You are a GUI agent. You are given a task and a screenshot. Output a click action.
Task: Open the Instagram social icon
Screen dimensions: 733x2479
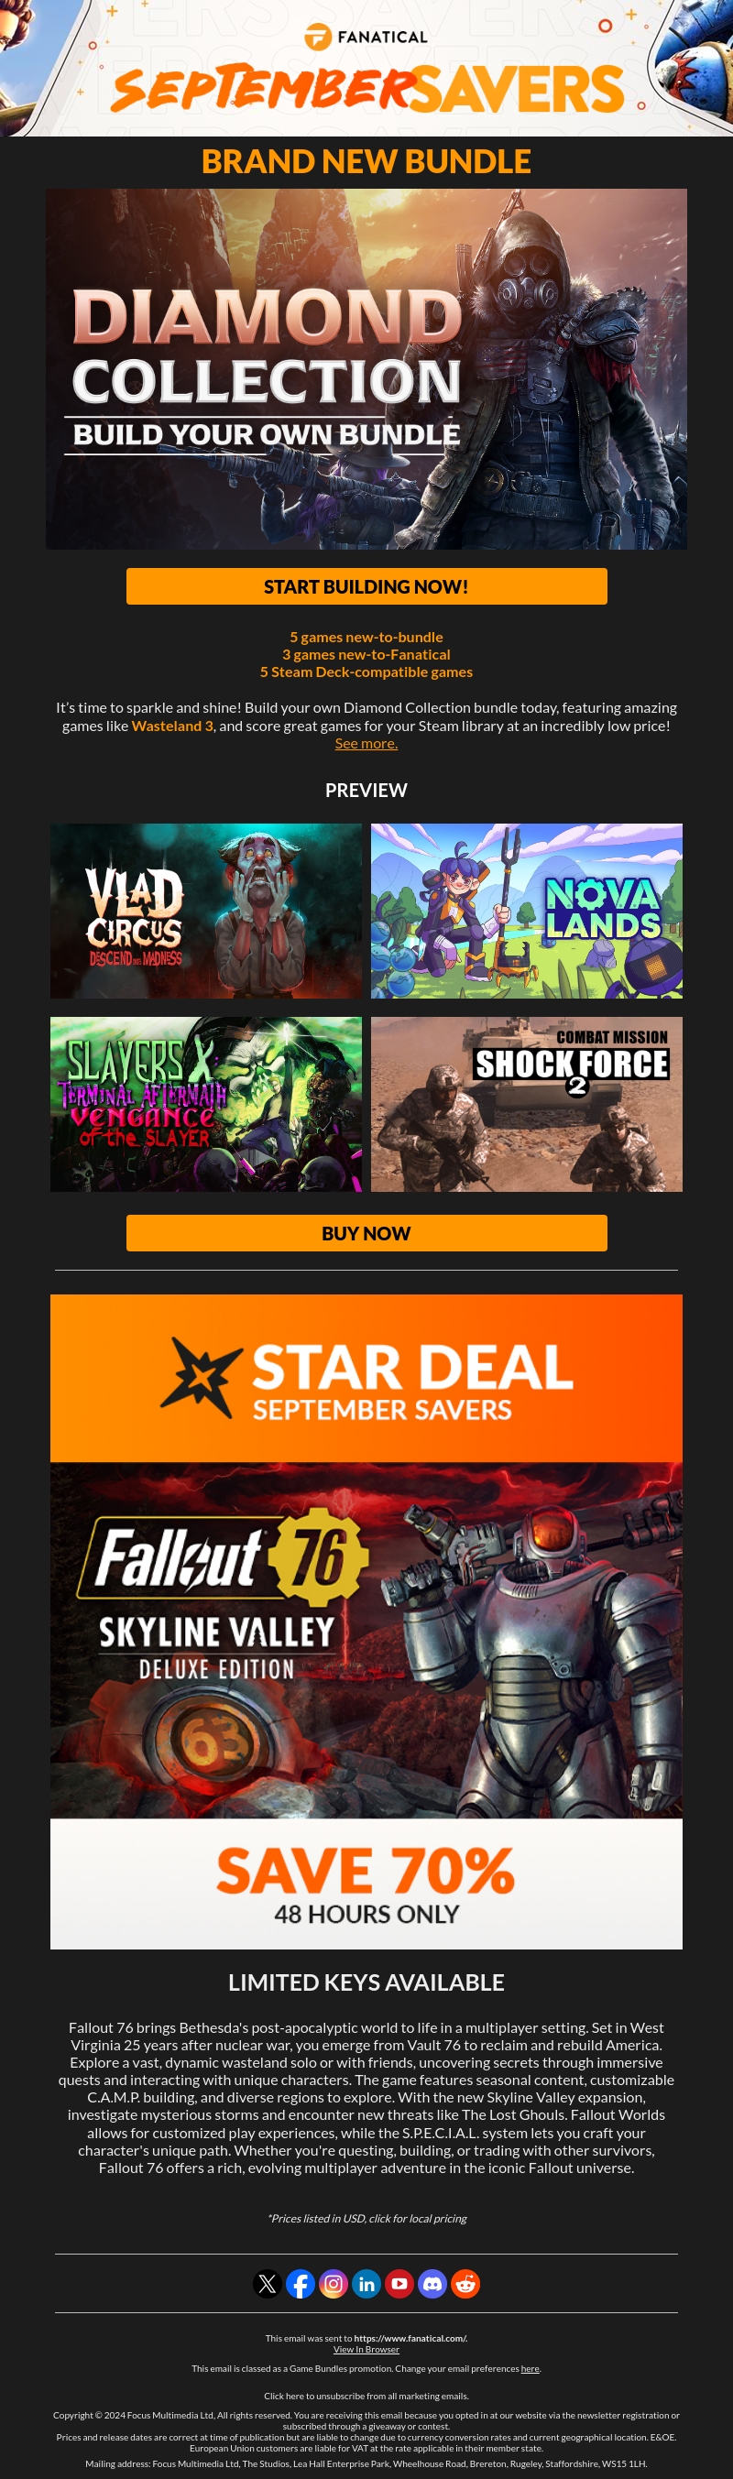pos(333,2284)
